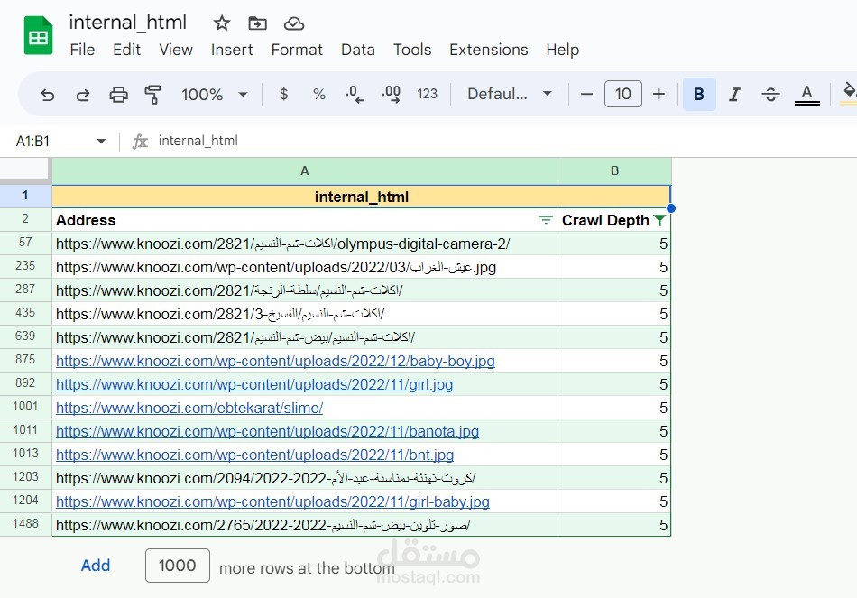
Task: Click the undo arrow
Action: pyautogui.click(x=48, y=95)
